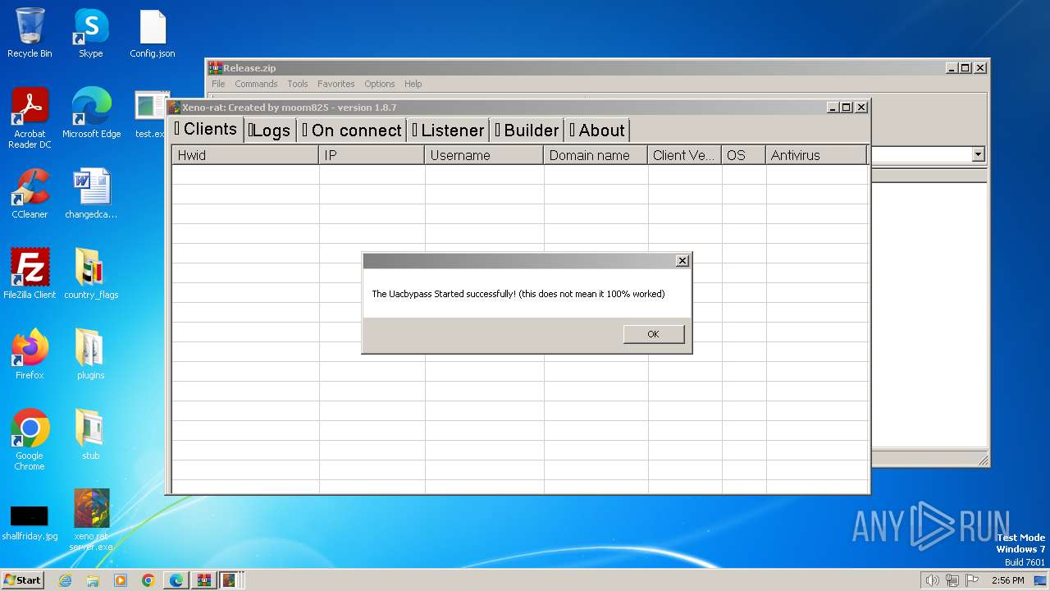Open the On connect tab

tap(351, 131)
